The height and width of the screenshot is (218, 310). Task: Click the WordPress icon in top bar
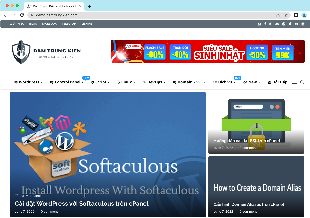303,24
